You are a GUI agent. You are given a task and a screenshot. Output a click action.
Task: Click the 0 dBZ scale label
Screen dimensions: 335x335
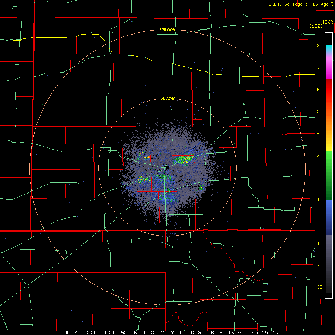pos(321,221)
